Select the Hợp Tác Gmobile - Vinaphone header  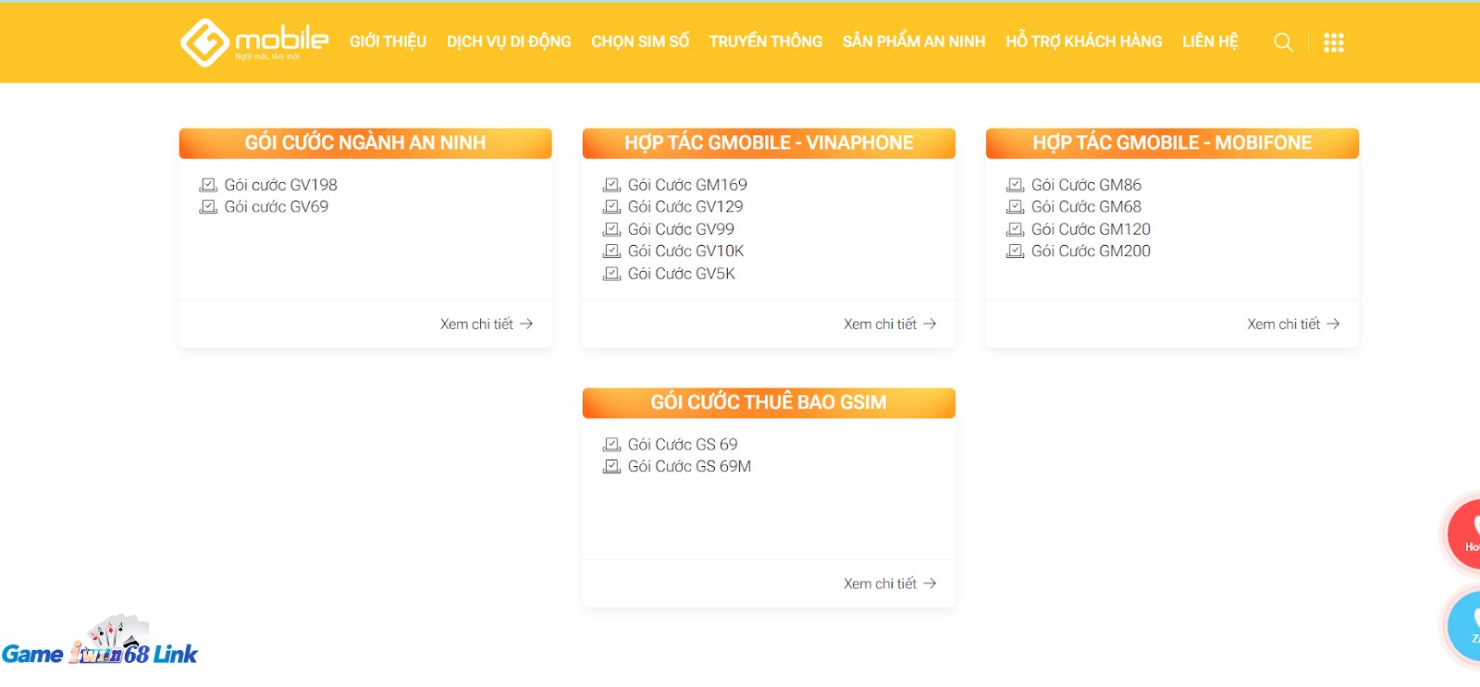pyautogui.click(x=769, y=143)
